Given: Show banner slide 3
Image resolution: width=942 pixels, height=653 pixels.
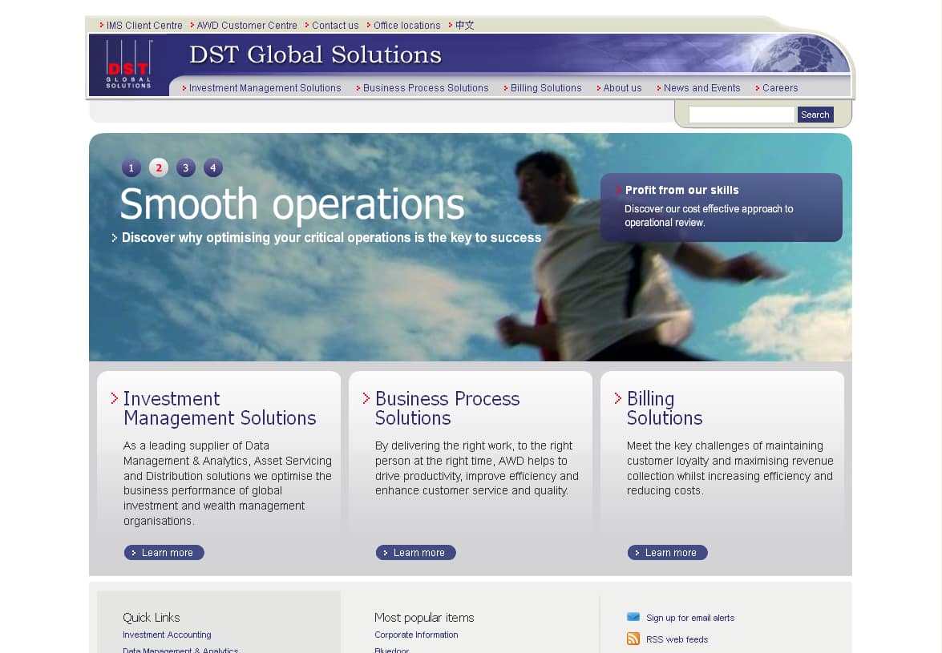Looking at the screenshot, I should tap(185, 168).
